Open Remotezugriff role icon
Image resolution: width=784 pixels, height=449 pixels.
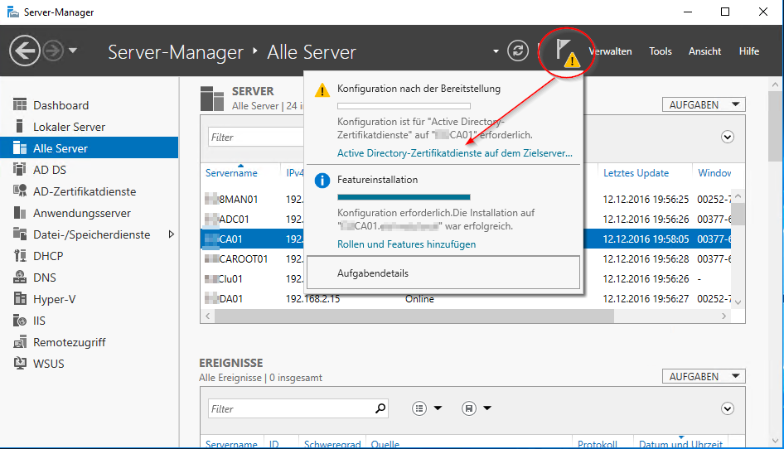(20, 342)
